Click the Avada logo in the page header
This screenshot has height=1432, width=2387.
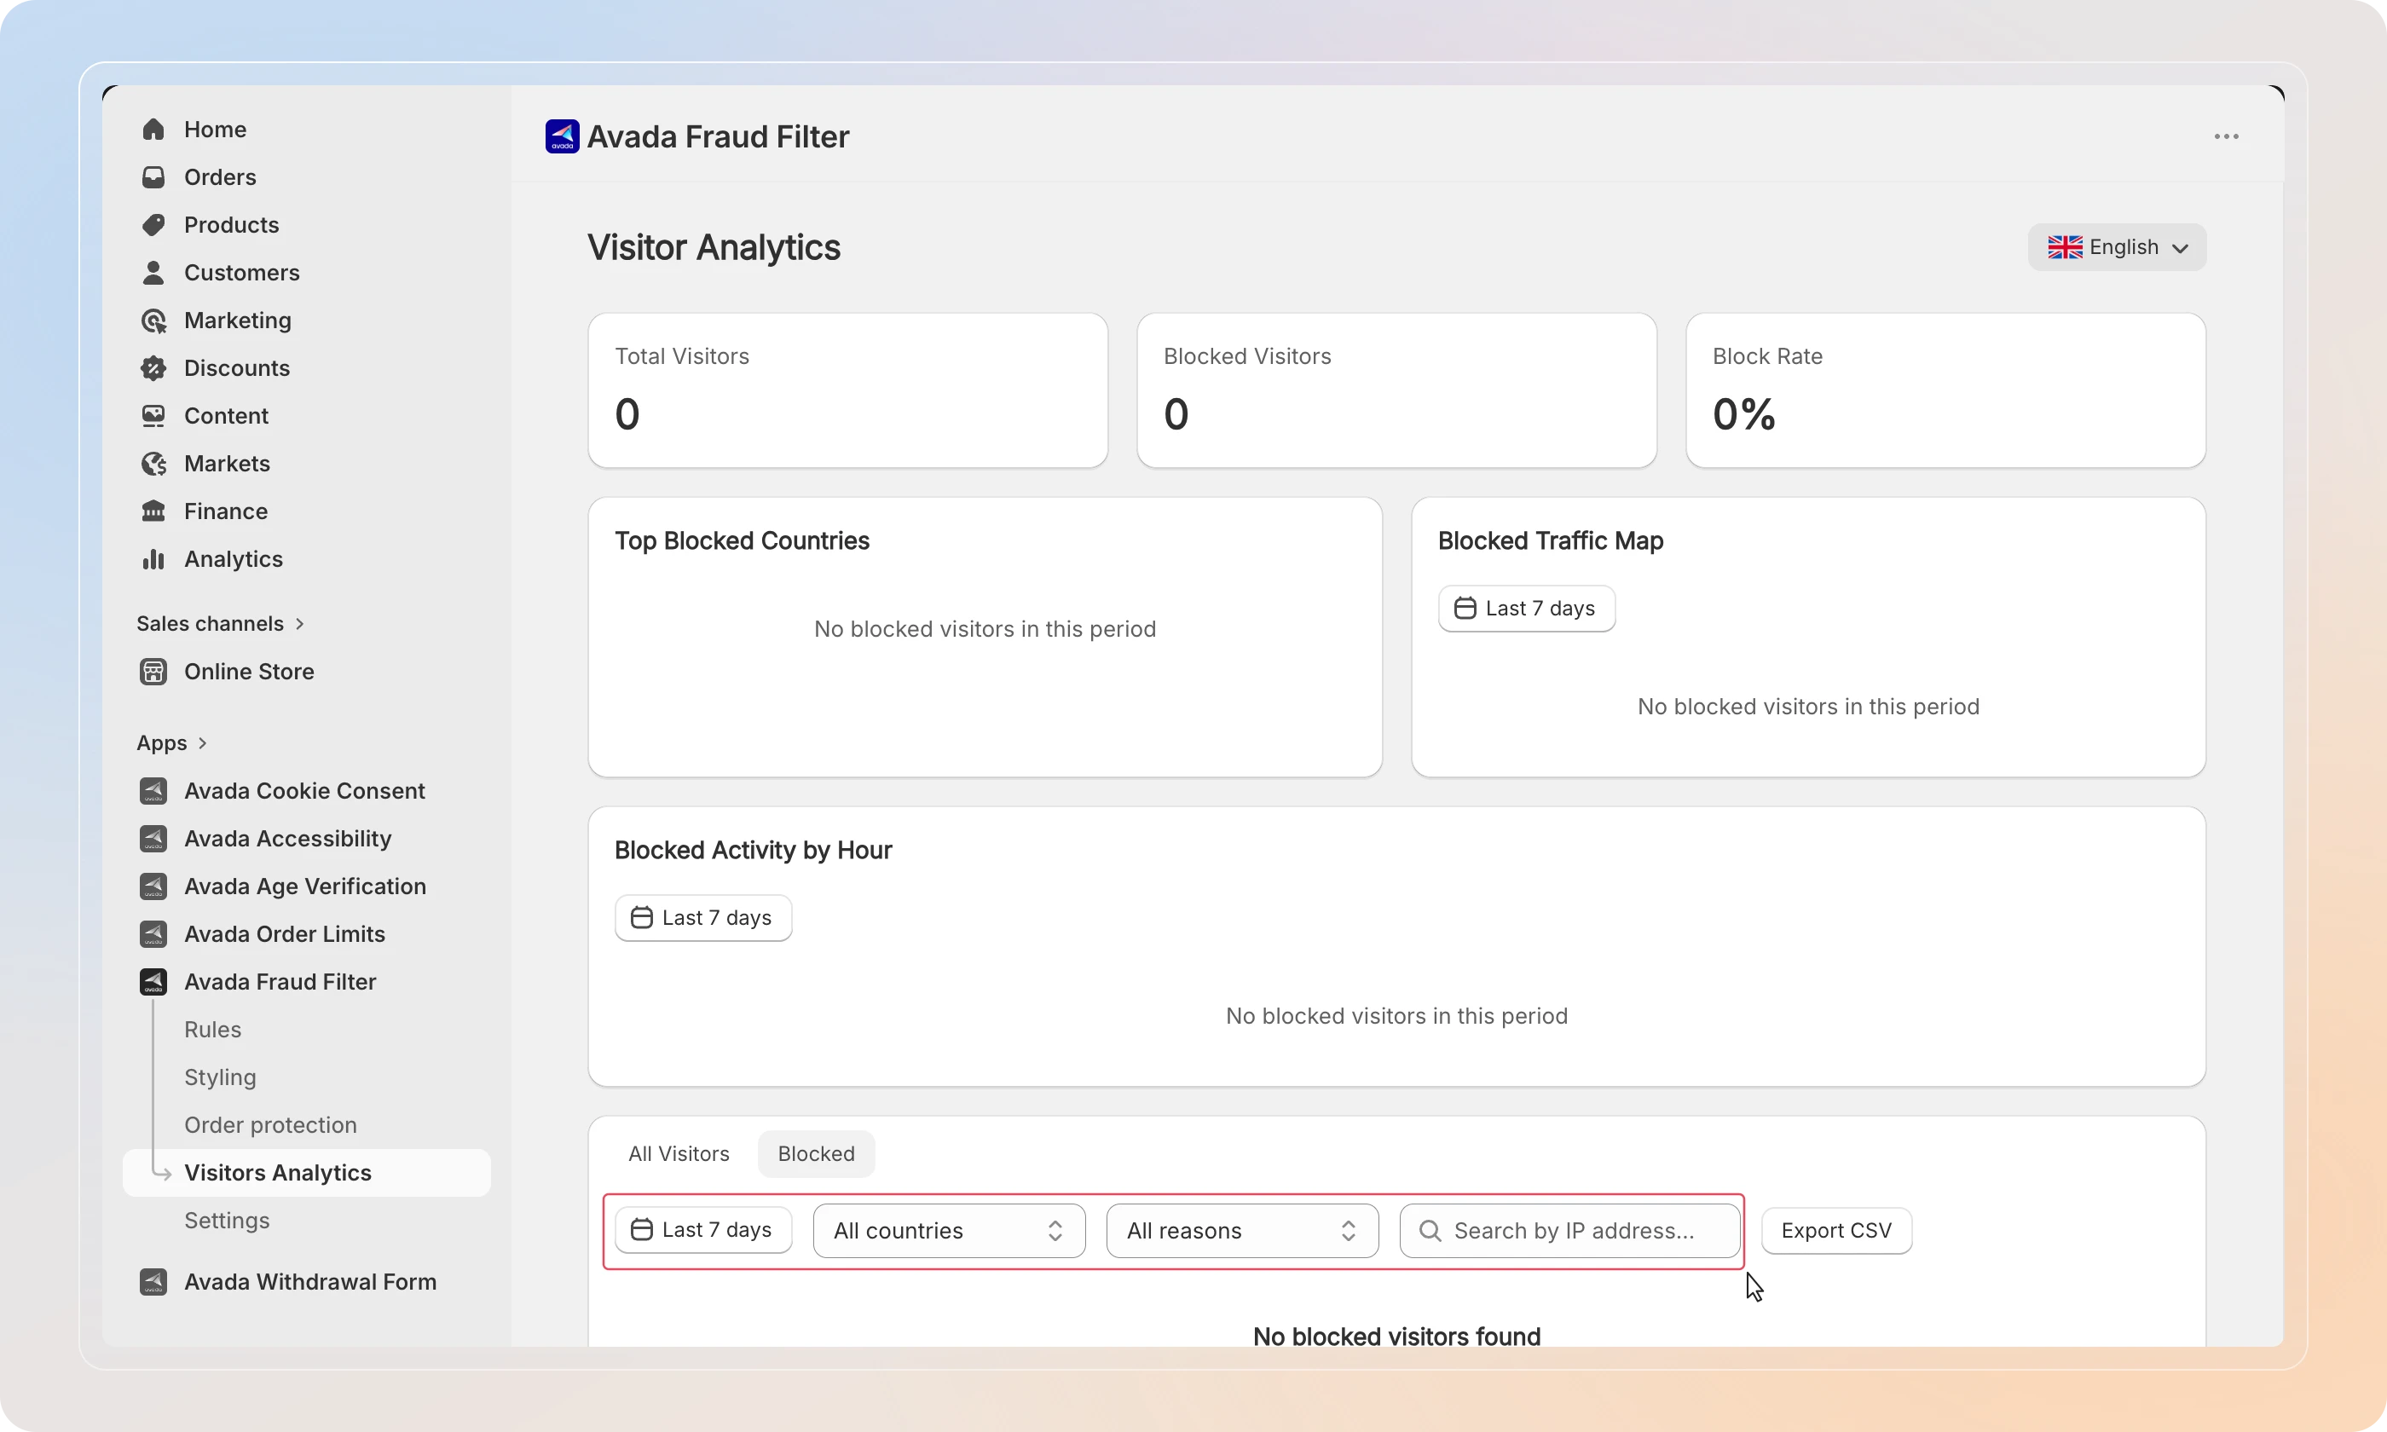563,136
